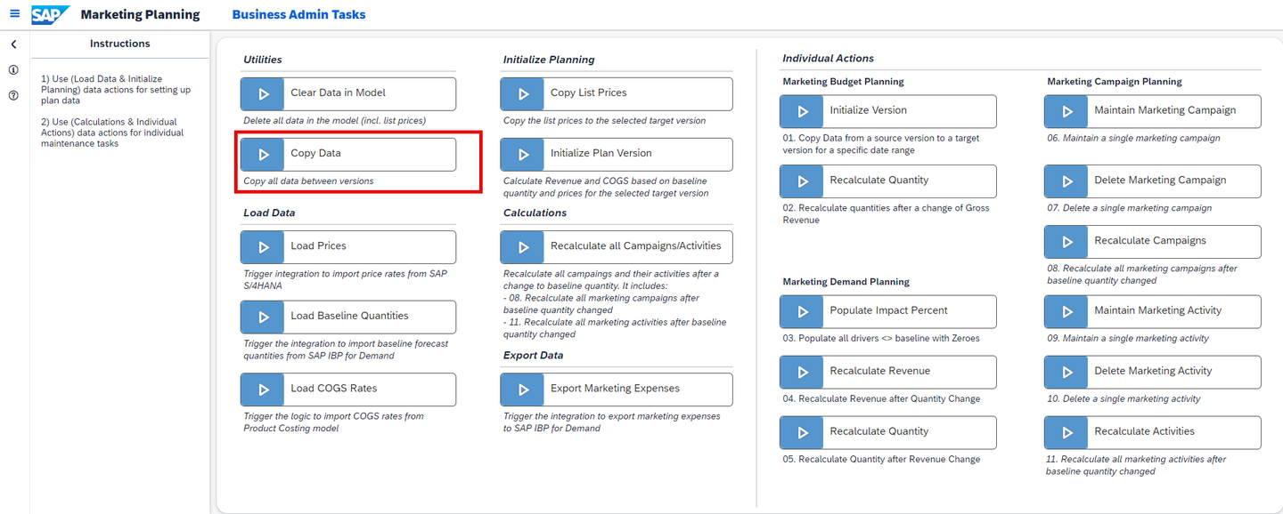Open the hamburger navigation menu

[14, 14]
